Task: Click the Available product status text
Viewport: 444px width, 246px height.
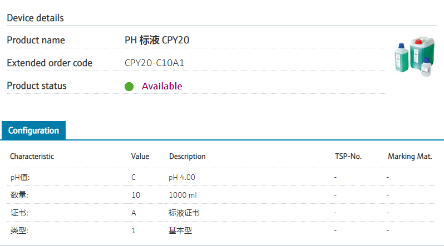Action: coord(162,86)
